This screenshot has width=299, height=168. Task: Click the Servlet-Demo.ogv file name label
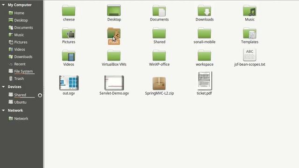114,93
